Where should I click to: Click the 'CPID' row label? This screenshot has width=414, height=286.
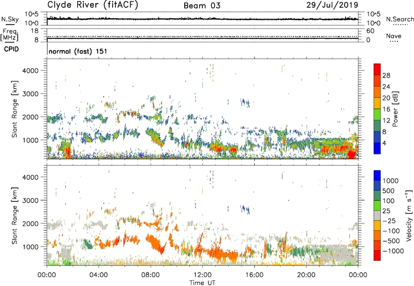coord(11,49)
